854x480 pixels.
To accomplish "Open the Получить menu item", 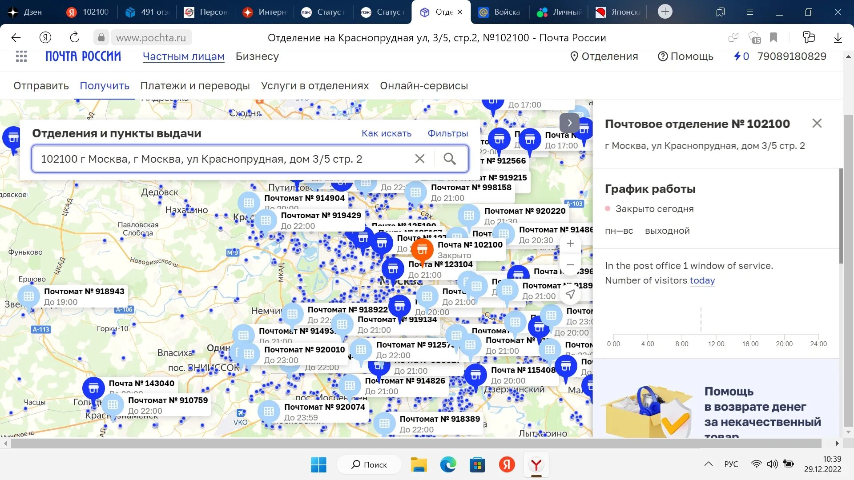I will point(105,86).
